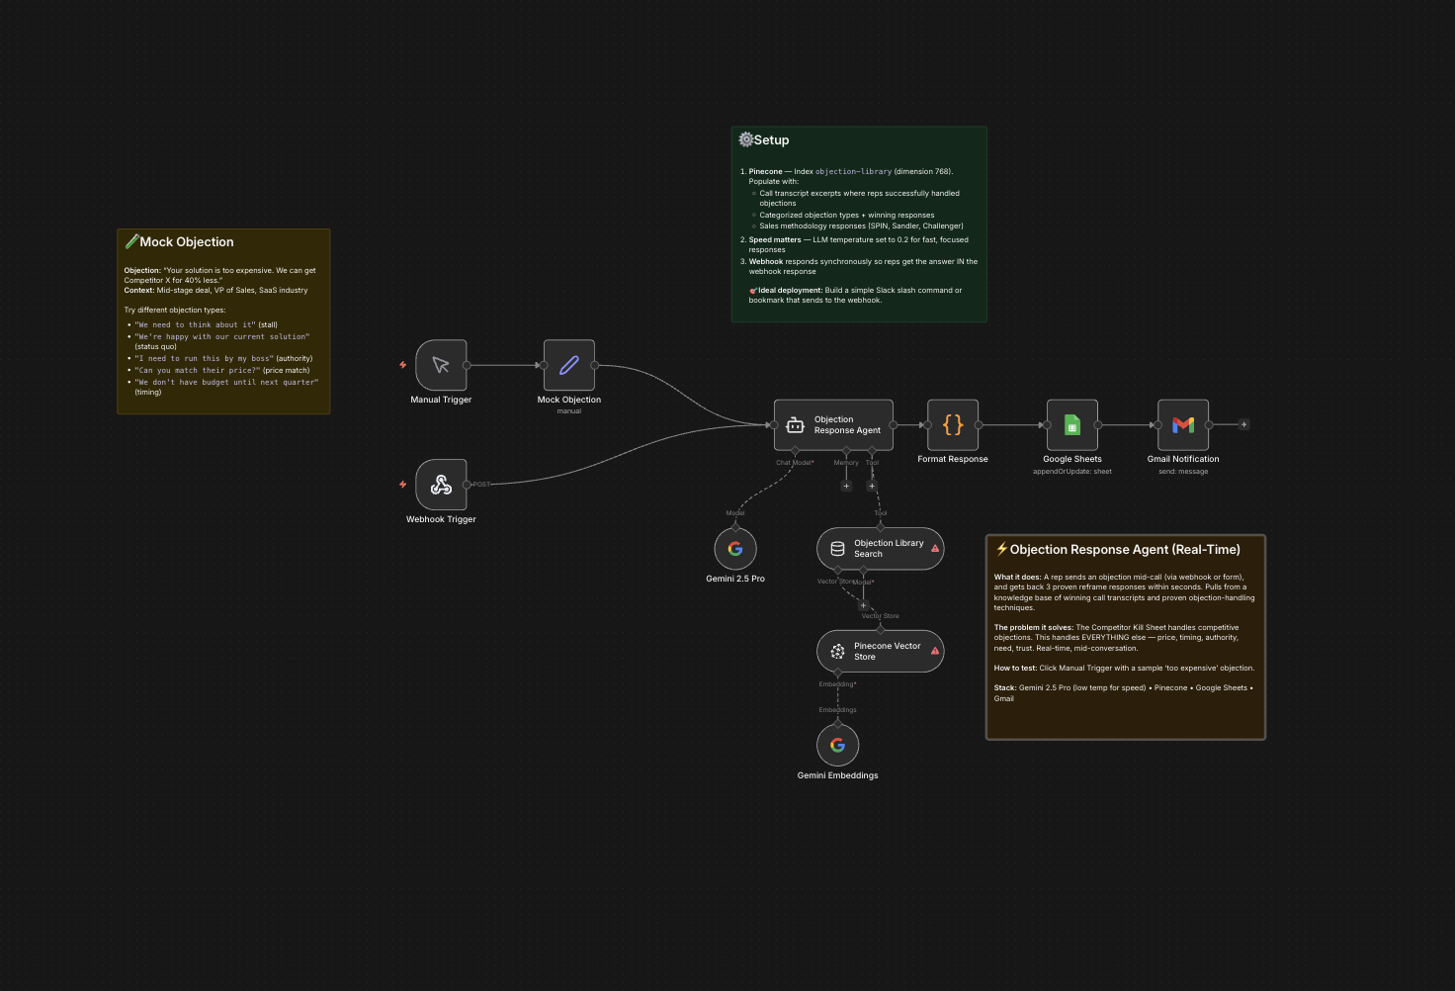Open the Gmail Notification node icon
The width and height of the screenshot is (1455, 991).
1183,424
